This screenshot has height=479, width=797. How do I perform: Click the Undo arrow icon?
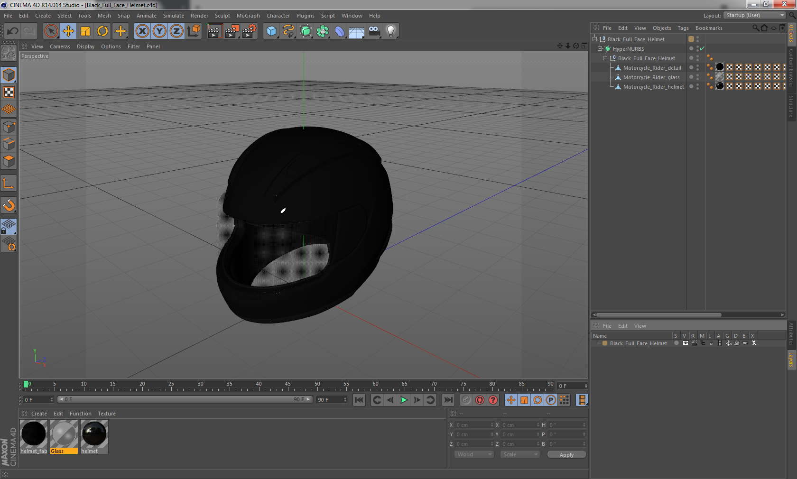click(x=13, y=31)
